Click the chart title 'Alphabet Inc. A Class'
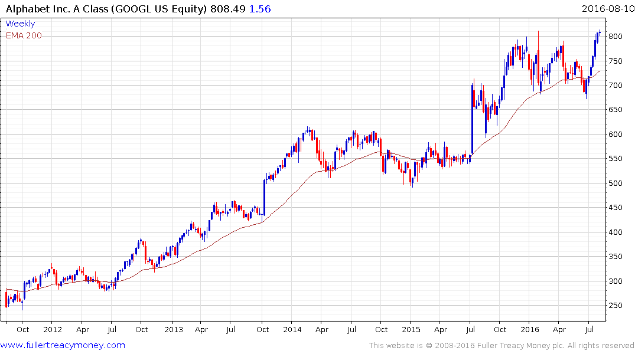The width and height of the screenshot is (635, 354). pyautogui.click(x=57, y=9)
